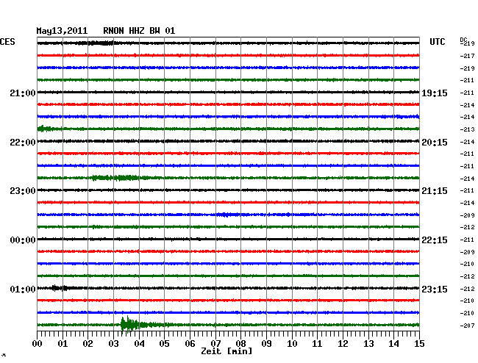478x363 pixels.
Task: Select minute tick label 14 on axis
Action: tap(394, 343)
